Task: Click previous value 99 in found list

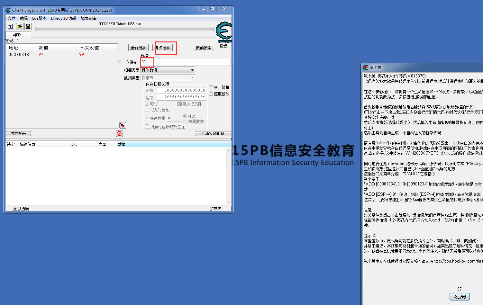Action: [82, 55]
